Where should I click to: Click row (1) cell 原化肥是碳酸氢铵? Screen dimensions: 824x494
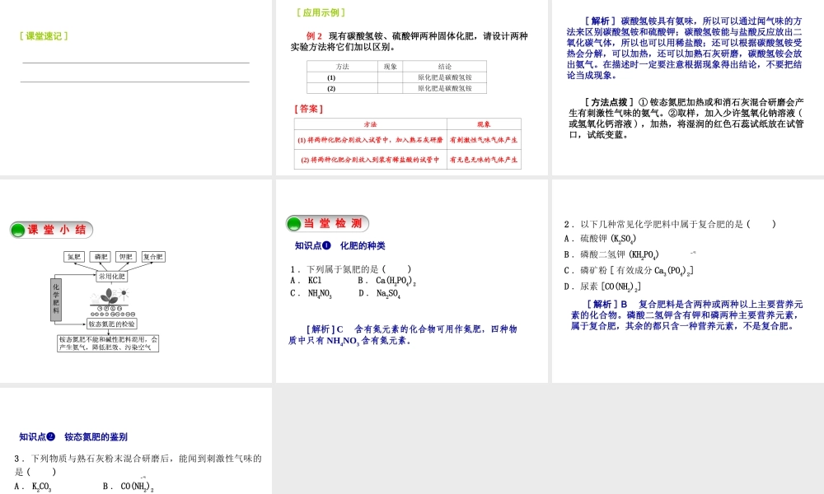coord(445,77)
